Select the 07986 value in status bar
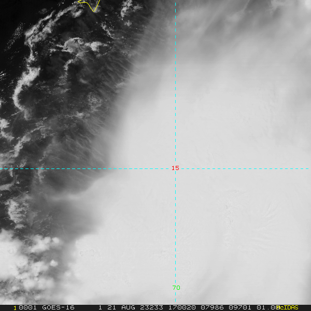 pyautogui.click(x=212, y=307)
